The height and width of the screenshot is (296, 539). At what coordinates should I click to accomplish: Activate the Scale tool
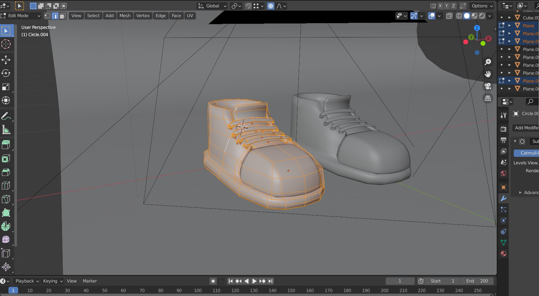(x=6, y=87)
